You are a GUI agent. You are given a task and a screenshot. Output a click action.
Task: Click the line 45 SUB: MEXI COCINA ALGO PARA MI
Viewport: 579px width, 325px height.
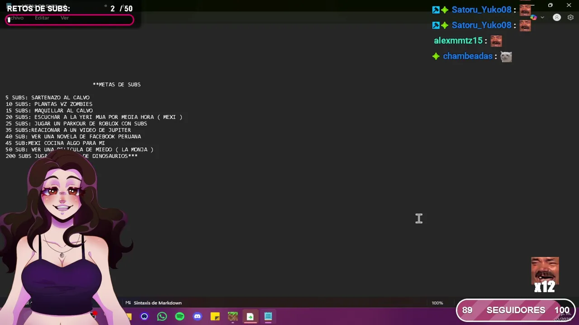[x=55, y=143]
